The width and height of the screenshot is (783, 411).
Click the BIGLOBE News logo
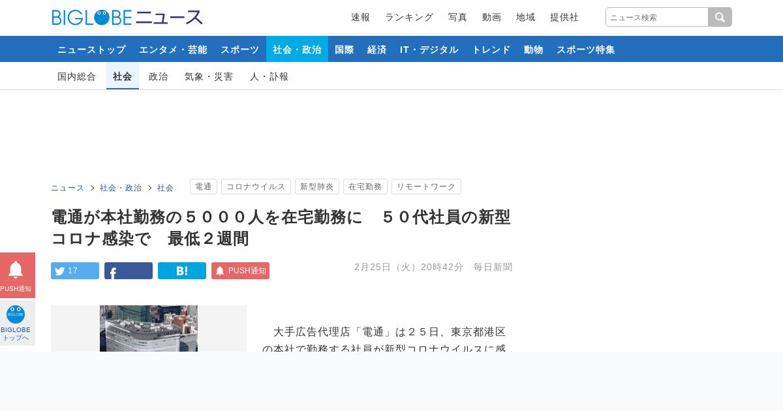127,18
